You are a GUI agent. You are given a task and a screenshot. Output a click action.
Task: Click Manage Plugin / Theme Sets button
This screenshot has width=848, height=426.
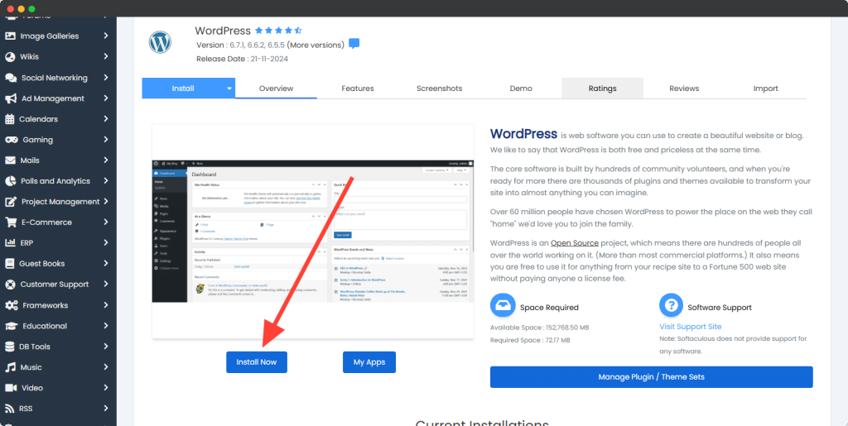click(x=651, y=377)
